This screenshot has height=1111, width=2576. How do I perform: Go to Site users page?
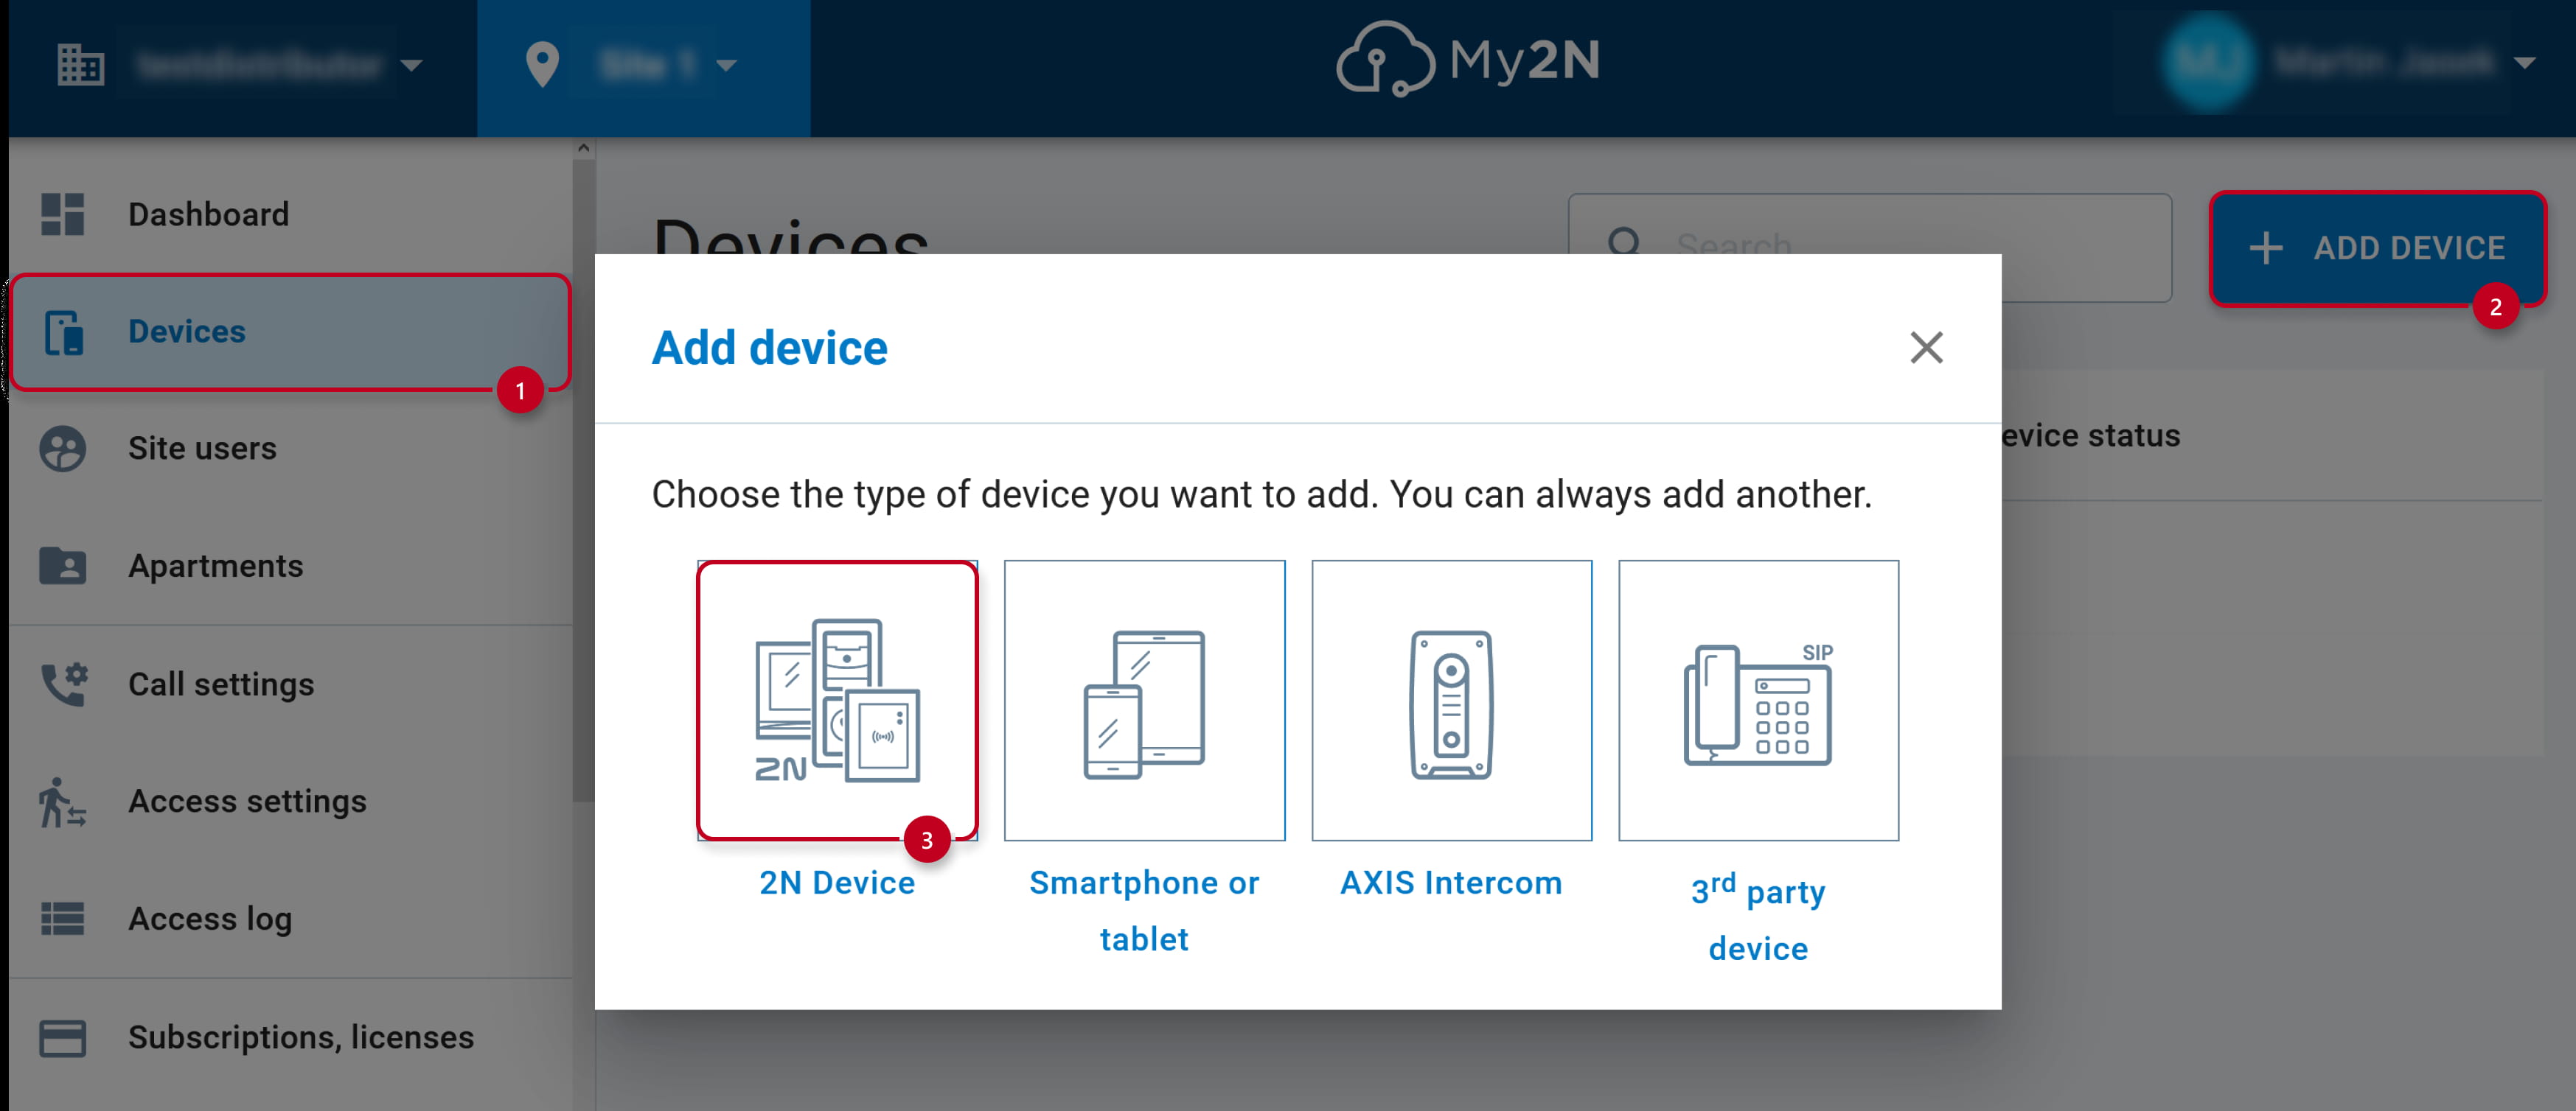coord(290,449)
